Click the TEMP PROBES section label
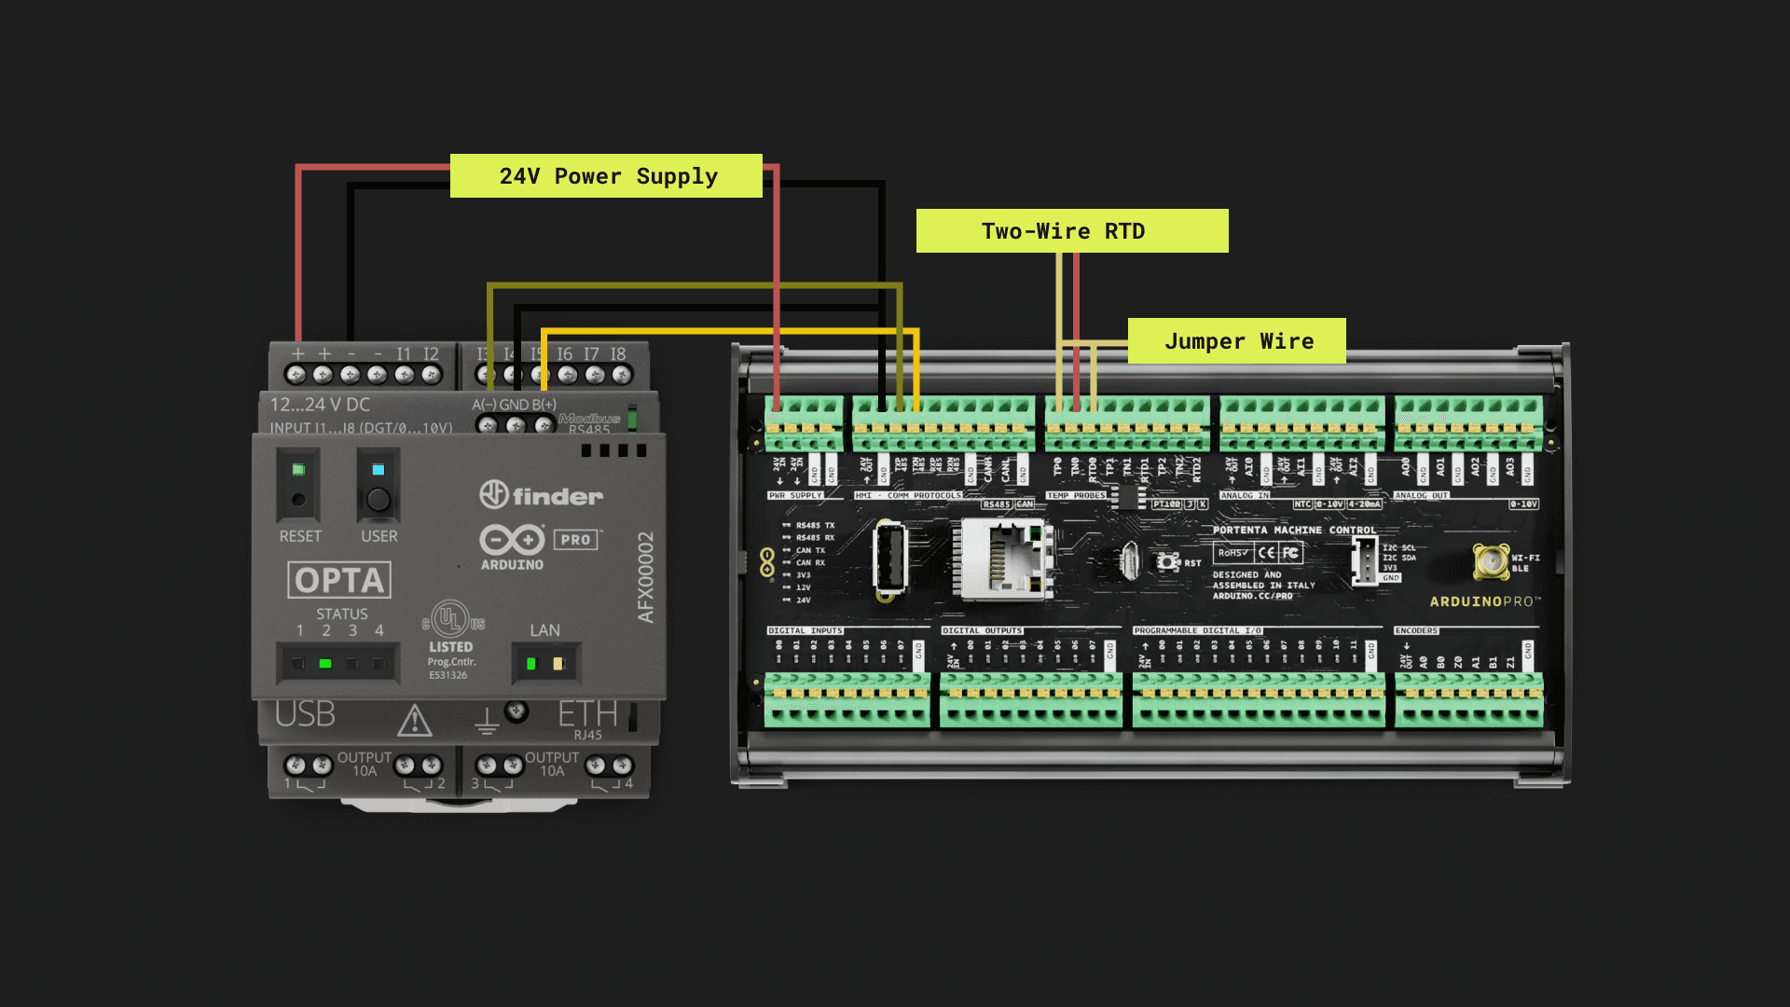This screenshot has width=1790, height=1007. (x=1076, y=496)
